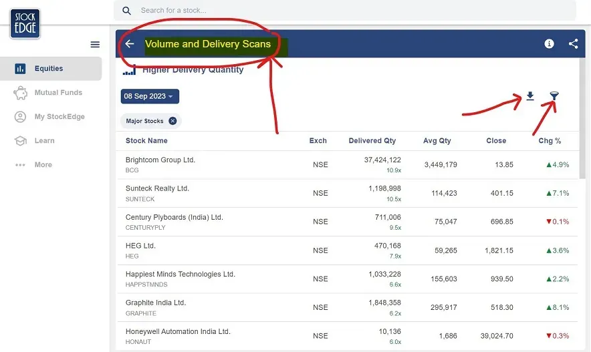This screenshot has height=352, width=591.
Task: Click Brightcom change of 4.9%
Action: [x=558, y=164]
